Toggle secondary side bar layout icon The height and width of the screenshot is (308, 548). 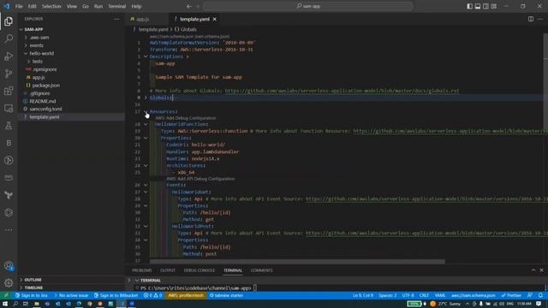coord(485,6)
